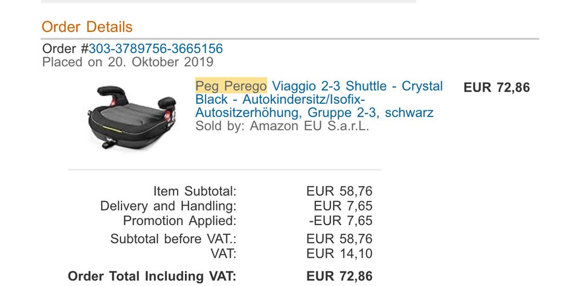Click the Subtotal before VAT amount
The image size is (580, 286).
tap(339, 239)
